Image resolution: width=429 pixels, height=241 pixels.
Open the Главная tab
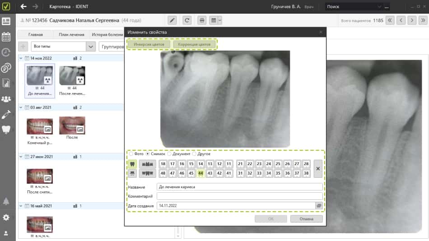point(36,34)
